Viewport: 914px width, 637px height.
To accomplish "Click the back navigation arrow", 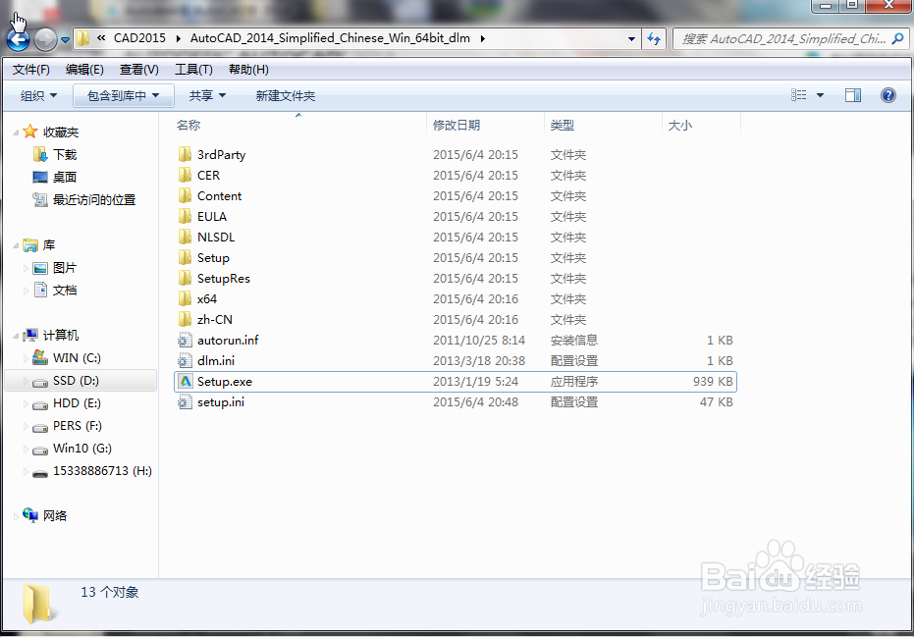I will point(18,38).
